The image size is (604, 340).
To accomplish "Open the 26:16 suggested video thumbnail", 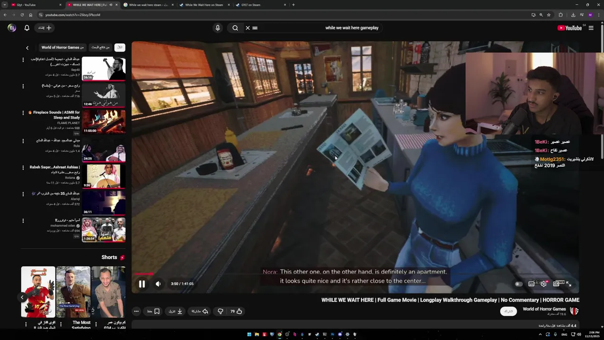I will [x=104, y=69].
